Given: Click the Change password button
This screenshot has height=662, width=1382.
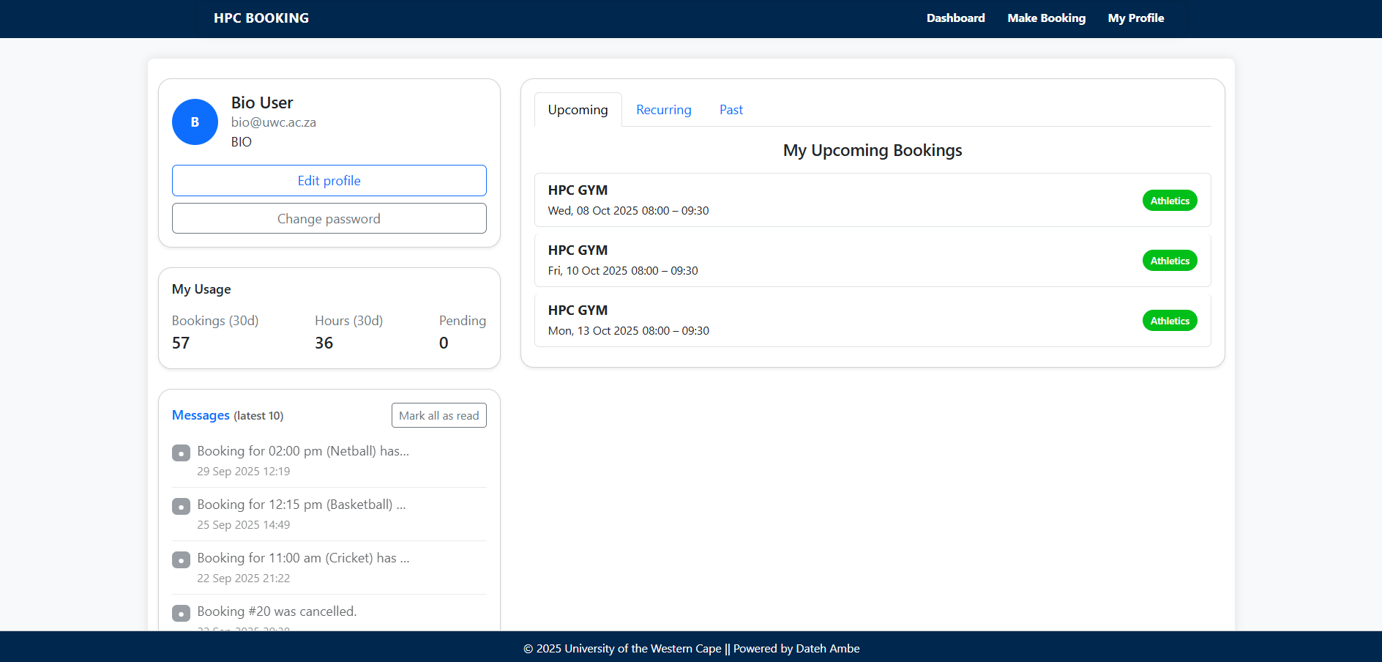Looking at the screenshot, I should point(329,219).
